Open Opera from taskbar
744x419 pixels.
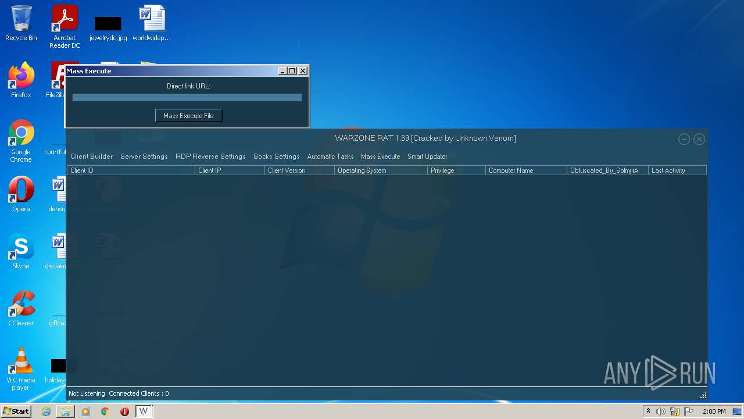pyautogui.click(x=124, y=411)
